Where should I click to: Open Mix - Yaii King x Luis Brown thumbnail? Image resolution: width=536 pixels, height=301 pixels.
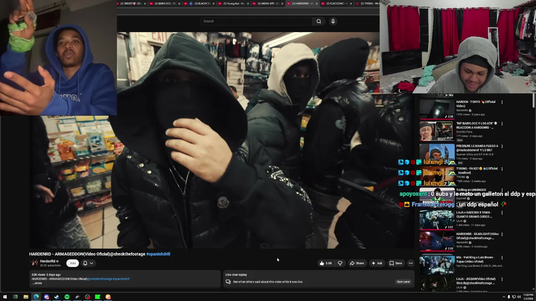437,265
